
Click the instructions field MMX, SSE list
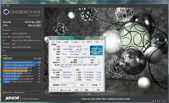click(81, 66)
